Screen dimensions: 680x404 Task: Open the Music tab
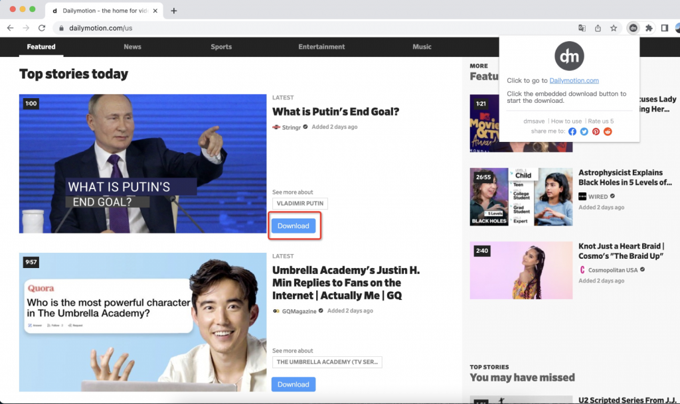[422, 46]
